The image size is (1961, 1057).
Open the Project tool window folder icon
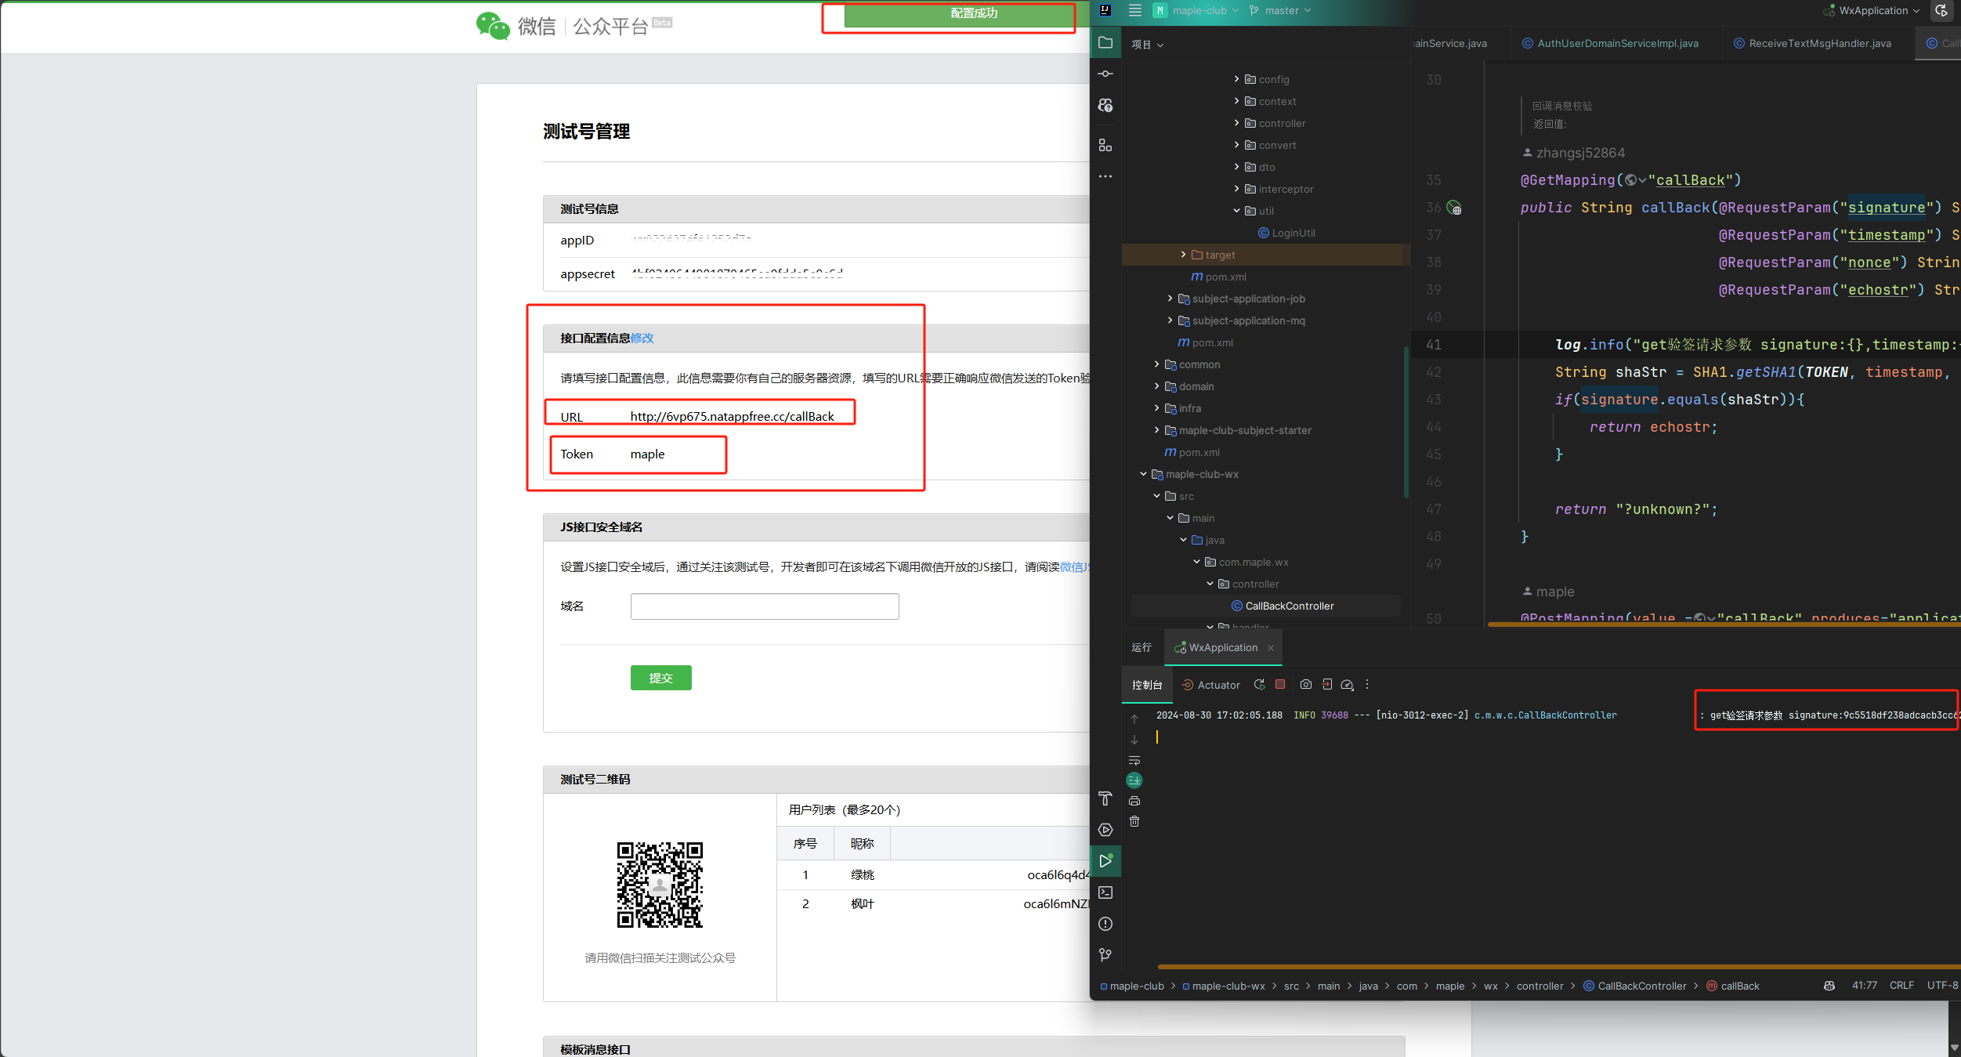pos(1105,42)
